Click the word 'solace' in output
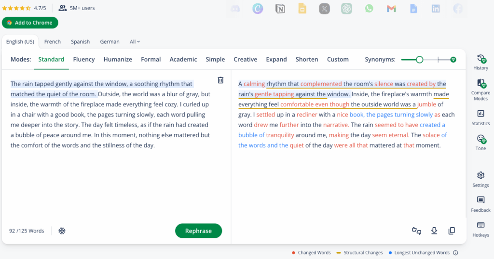This screenshot has height=259, width=494. (431, 135)
